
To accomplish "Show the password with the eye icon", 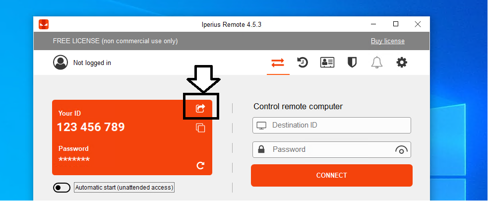I will 401,150.
